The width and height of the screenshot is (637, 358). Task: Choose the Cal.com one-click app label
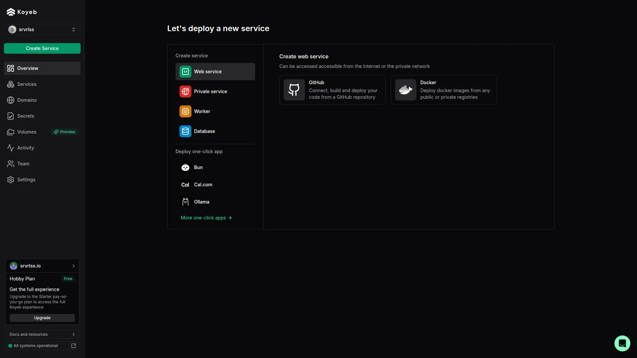[203, 185]
